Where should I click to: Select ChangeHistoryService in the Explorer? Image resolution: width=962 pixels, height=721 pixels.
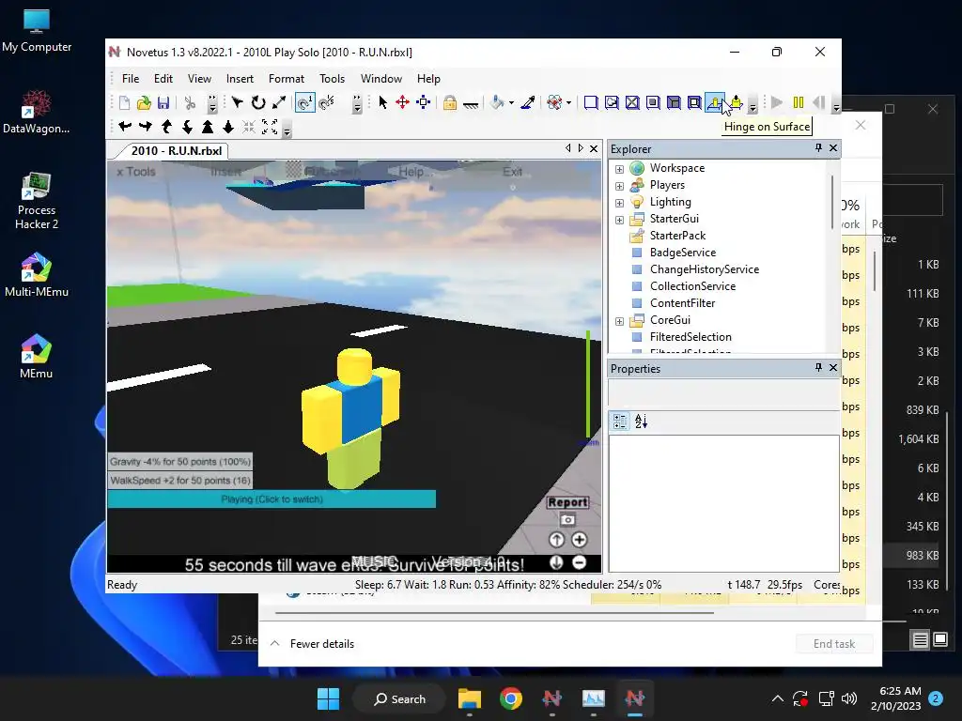[705, 269]
